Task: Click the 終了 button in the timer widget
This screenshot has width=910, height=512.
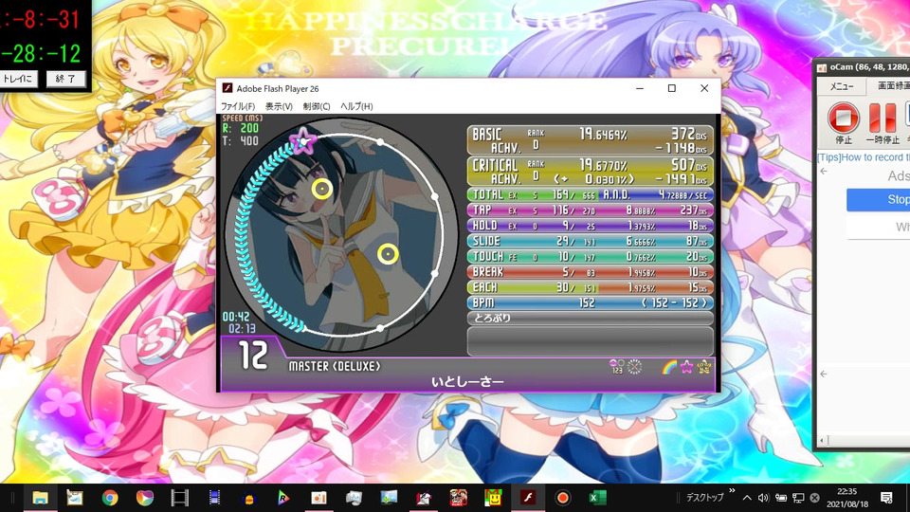Action: coord(65,79)
